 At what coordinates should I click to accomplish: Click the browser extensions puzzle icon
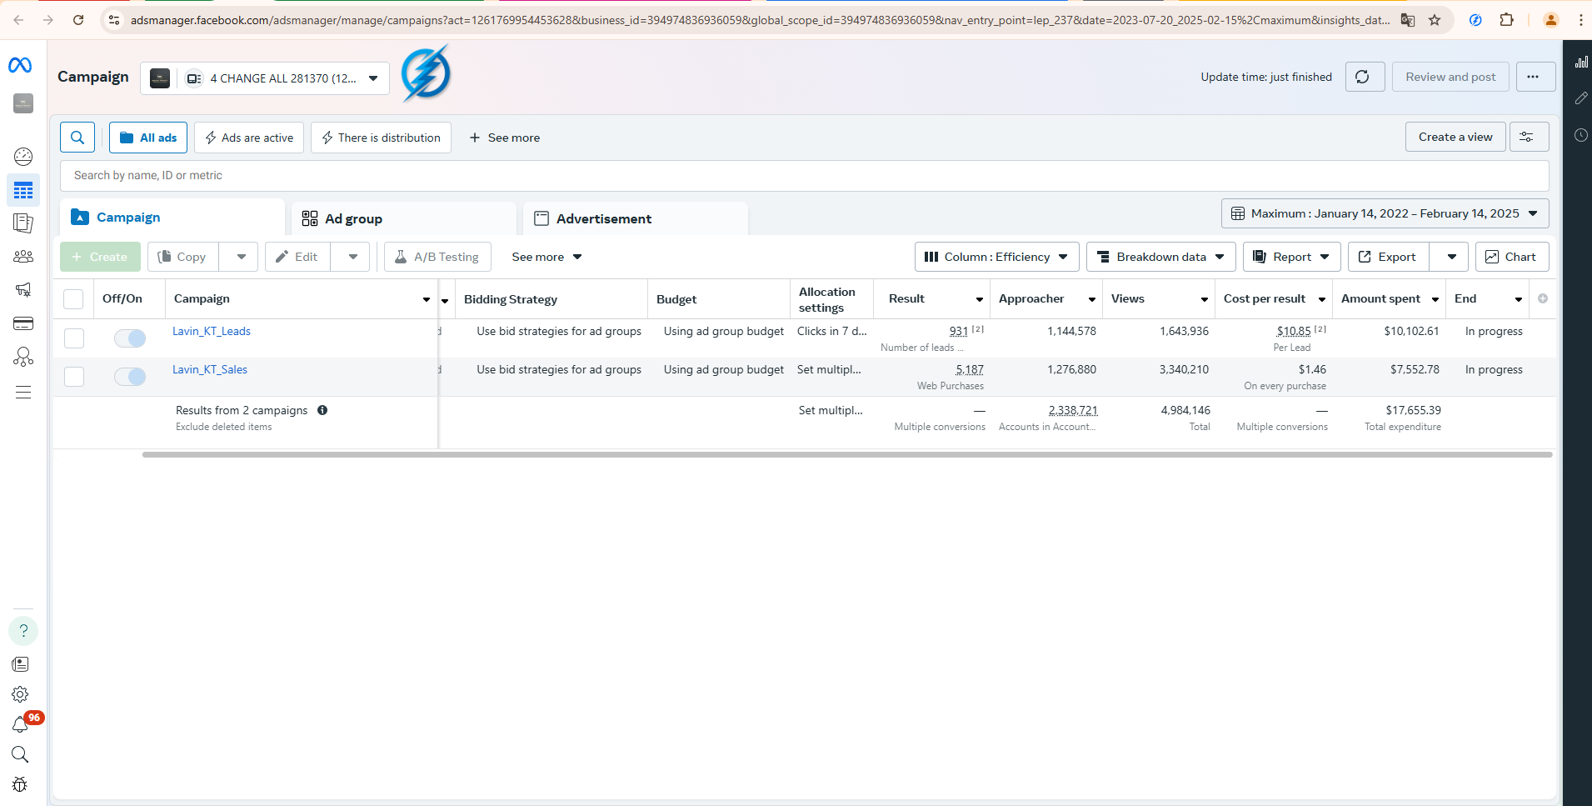[1506, 20]
